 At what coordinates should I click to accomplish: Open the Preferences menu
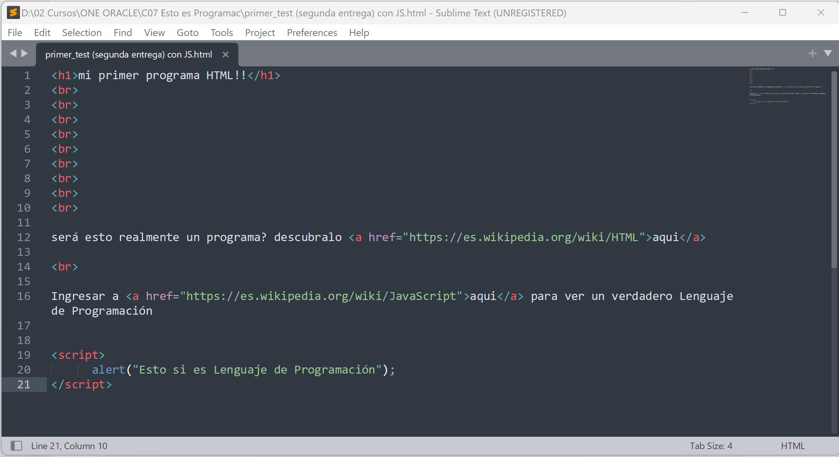[x=312, y=33]
